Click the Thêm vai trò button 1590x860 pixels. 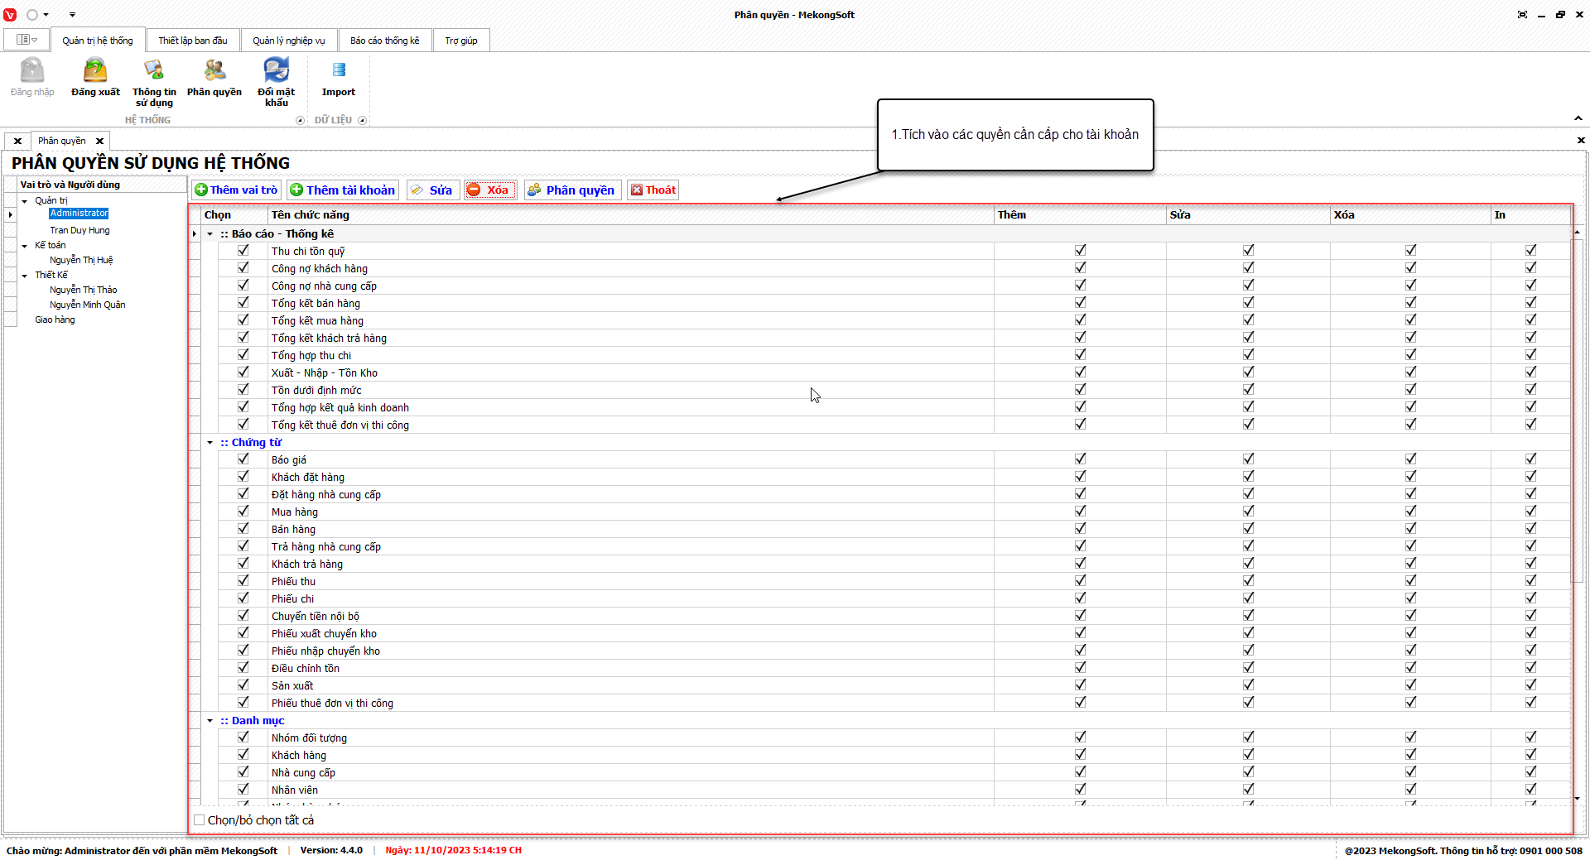pos(237,190)
